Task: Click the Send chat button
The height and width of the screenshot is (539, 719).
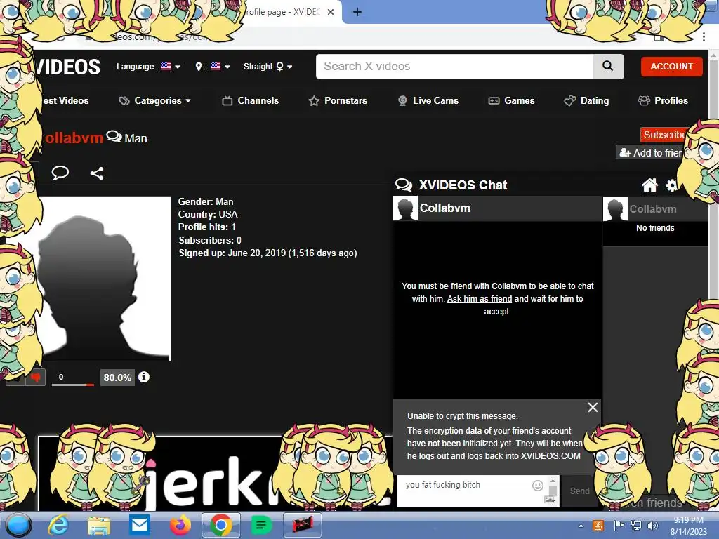Action: tap(579, 491)
